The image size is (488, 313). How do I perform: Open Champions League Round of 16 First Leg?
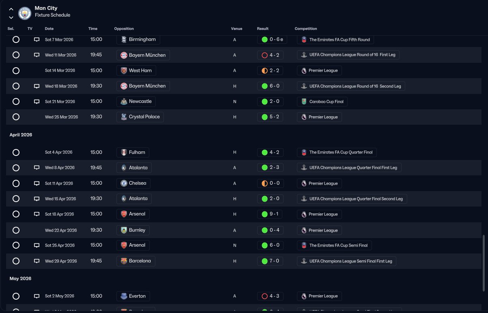coord(348,55)
